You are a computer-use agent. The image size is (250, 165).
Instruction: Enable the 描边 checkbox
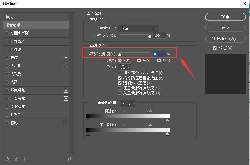(7, 58)
